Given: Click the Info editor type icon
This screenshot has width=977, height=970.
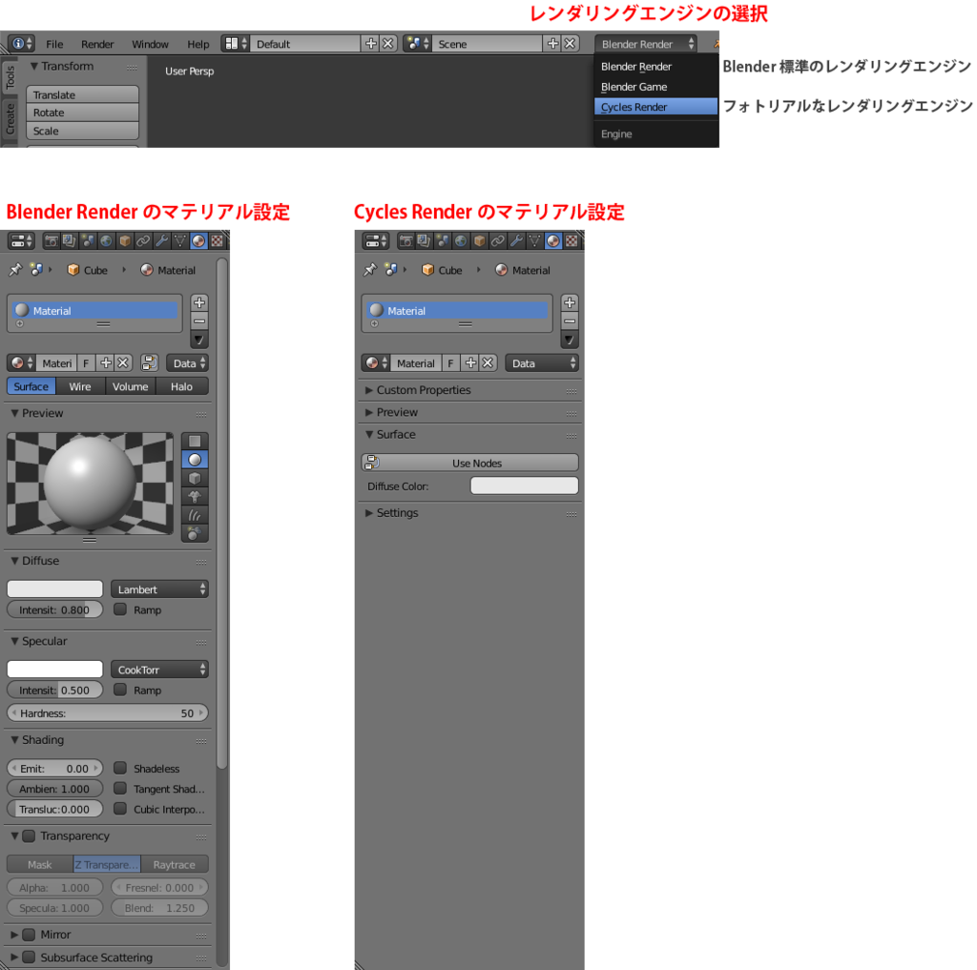Looking at the screenshot, I should [x=21, y=44].
